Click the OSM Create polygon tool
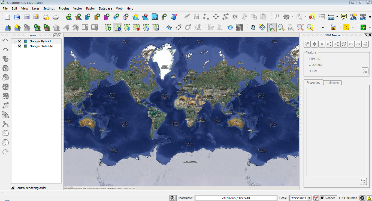 point(337,44)
